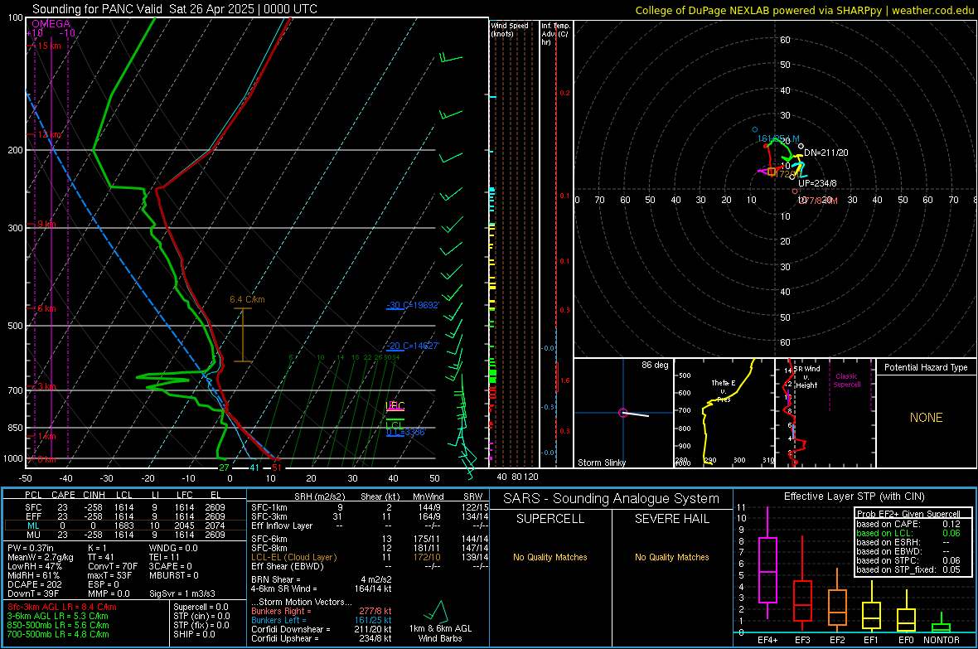Select the red Bunkers Right storm motion
The image size is (978, 649).
point(322,611)
